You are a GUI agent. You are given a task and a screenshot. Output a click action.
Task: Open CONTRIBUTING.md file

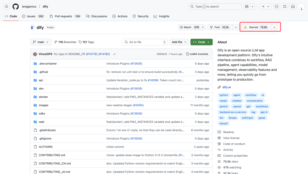coord(52,155)
